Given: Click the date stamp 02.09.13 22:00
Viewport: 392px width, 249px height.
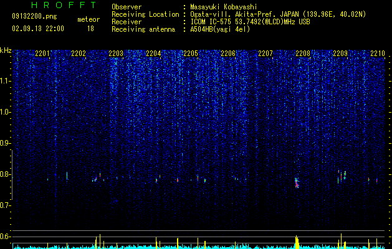Looking at the screenshot, I should 38,29.
